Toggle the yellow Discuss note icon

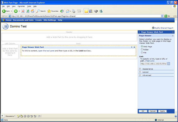[86, 11]
